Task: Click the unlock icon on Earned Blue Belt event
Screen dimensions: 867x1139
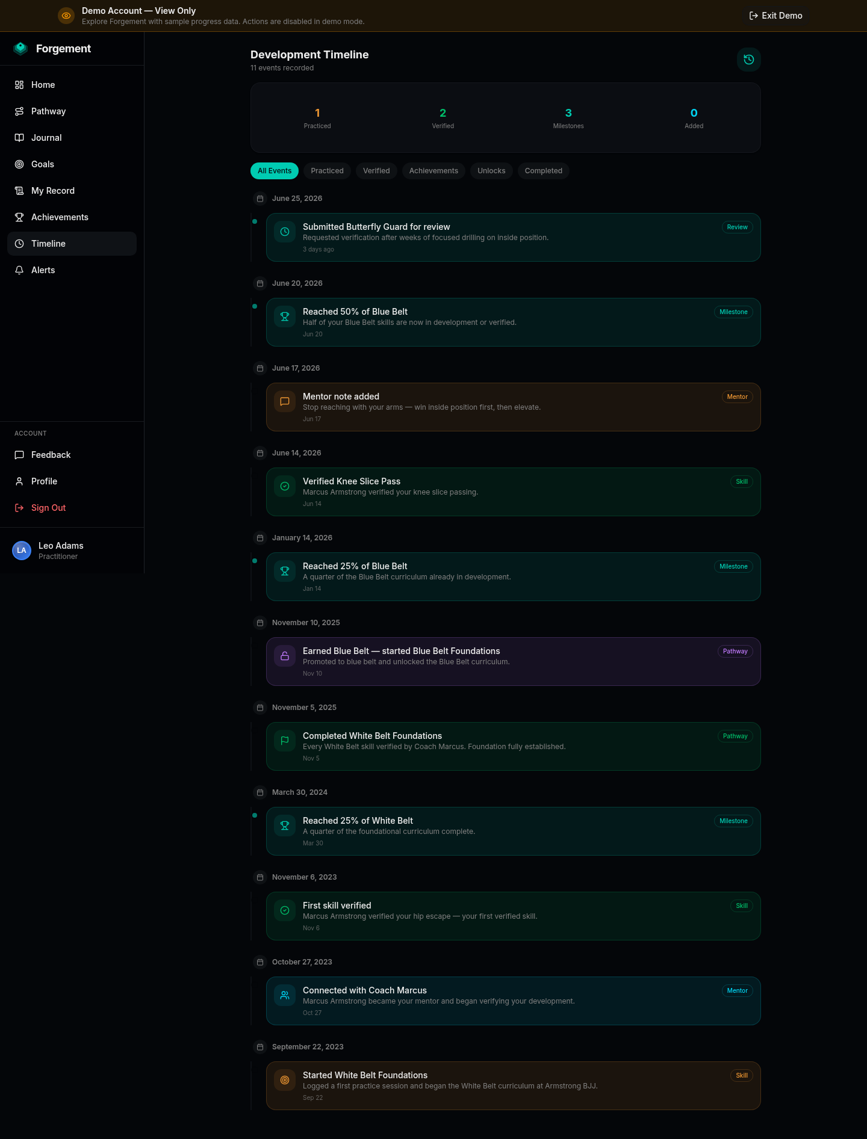Action: click(285, 656)
